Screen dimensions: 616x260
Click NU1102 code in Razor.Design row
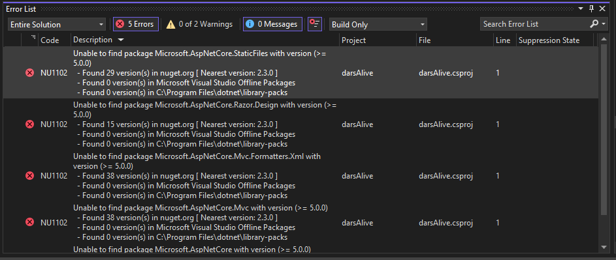pos(54,124)
